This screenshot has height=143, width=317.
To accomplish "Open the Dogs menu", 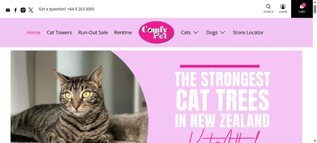I will [212, 33].
